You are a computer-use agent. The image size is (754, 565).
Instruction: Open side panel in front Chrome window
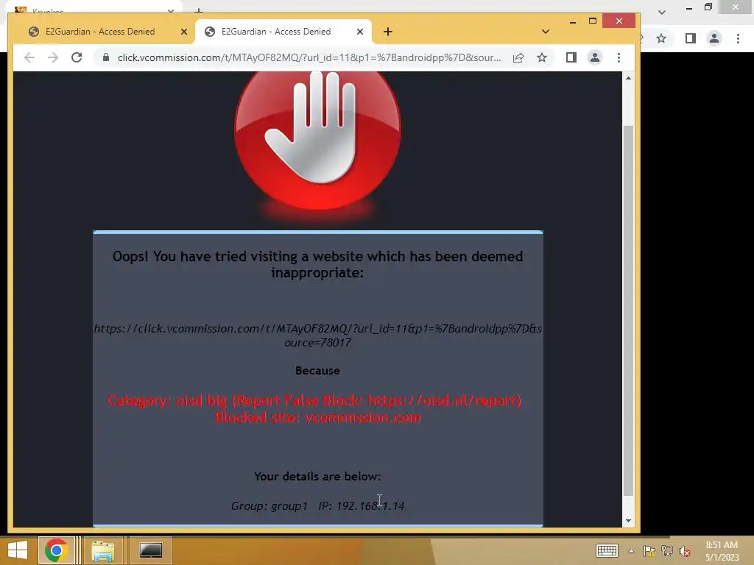coord(571,57)
